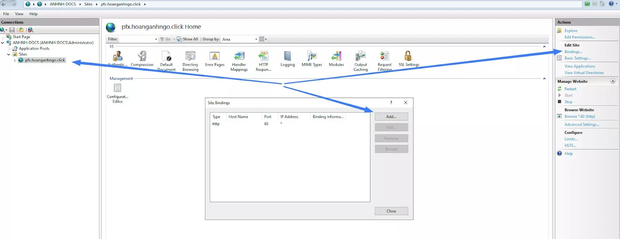Open the MIME Types feature
The width and height of the screenshot is (620, 239).
click(312, 57)
